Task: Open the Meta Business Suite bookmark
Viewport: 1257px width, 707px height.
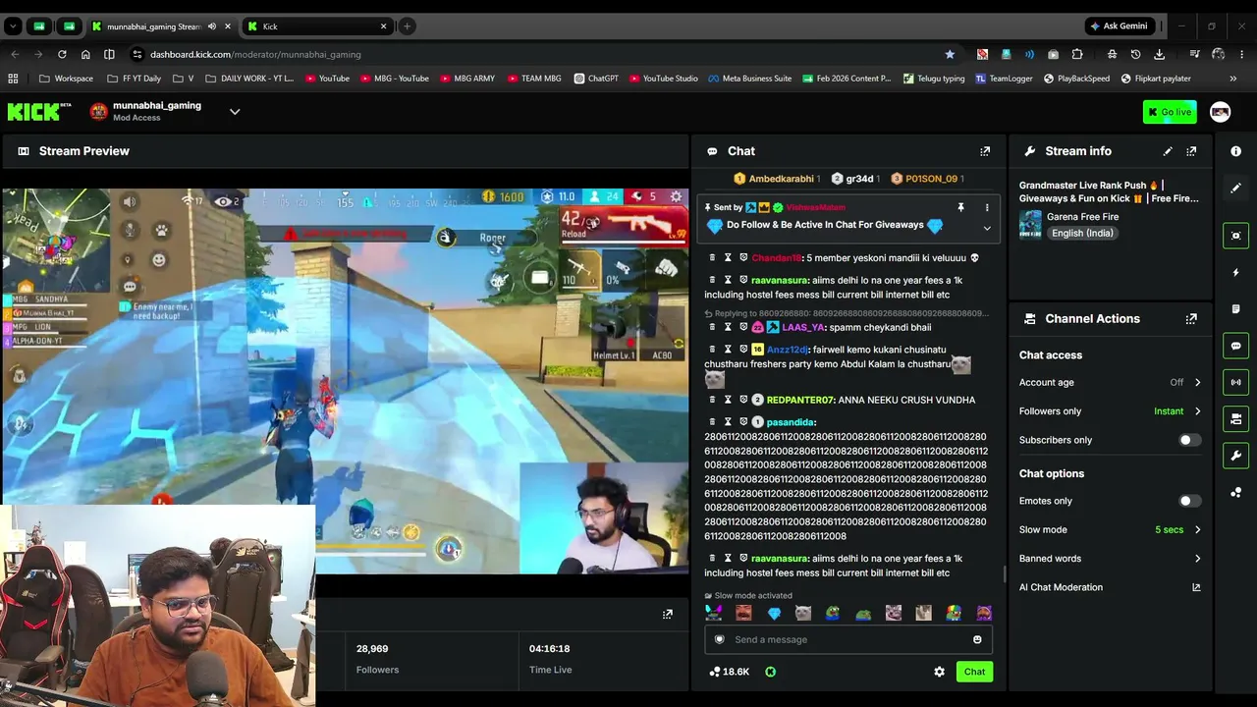Action: coord(749,79)
